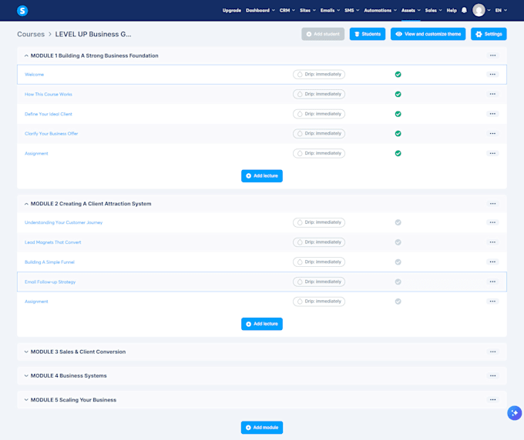This screenshot has width=524, height=440.
Task: Toggle published status of Understanding Your Customer Journey
Action: pos(398,222)
